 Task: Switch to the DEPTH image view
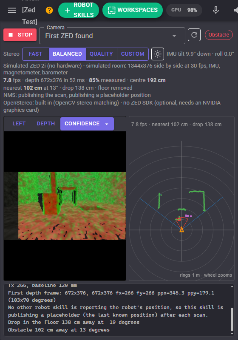(x=46, y=124)
